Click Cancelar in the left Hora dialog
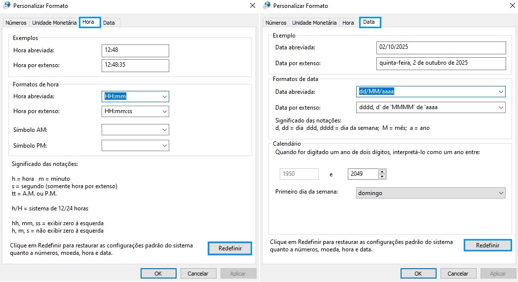The width and height of the screenshot is (518, 282). [x=198, y=273]
